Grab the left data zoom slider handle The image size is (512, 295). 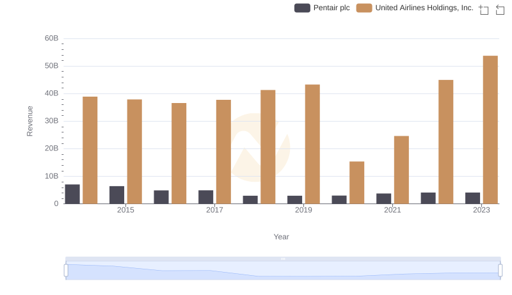pyautogui.click(x=66, y=271)
